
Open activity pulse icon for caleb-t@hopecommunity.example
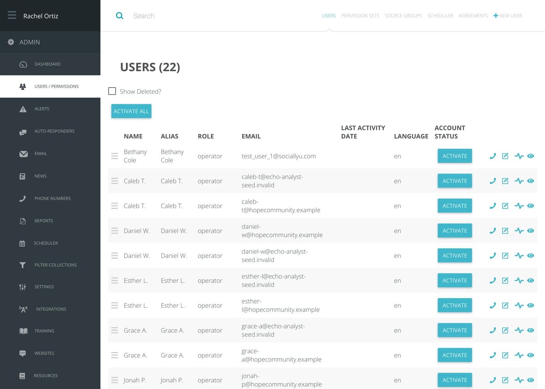click(519, 206)
